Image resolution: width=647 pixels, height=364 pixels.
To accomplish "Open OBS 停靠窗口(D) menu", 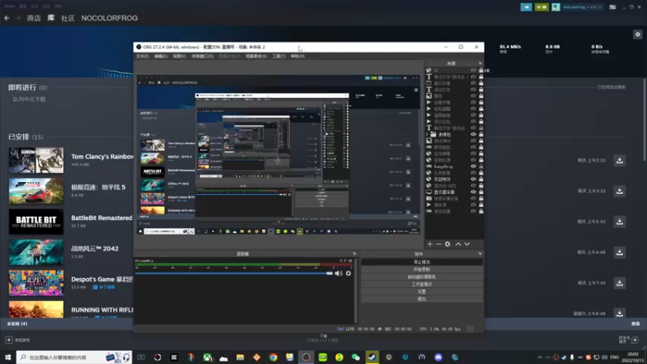I will pos(203,56).
